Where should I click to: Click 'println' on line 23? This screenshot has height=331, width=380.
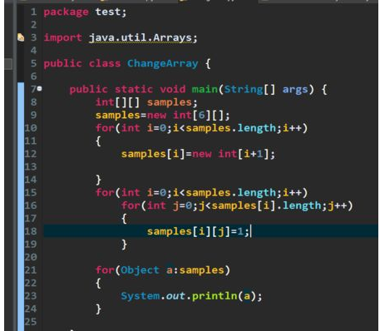coord(215,296)
